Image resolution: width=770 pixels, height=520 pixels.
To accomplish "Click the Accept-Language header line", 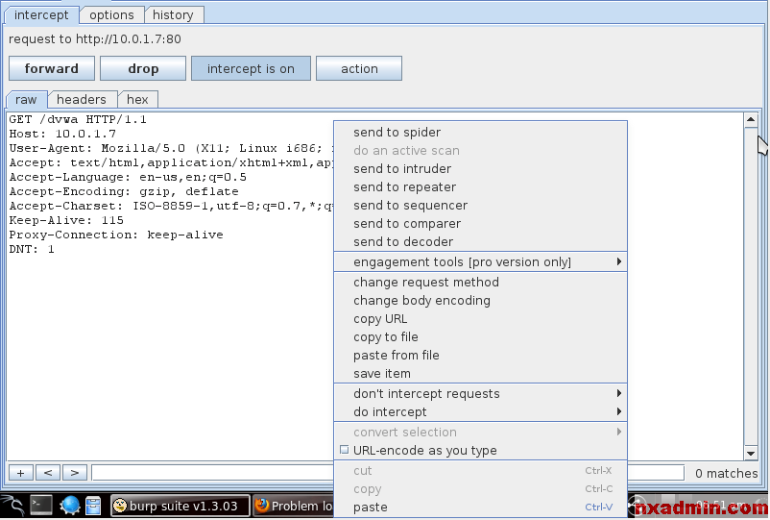I will pyautogui.click(x=128, y=177).
